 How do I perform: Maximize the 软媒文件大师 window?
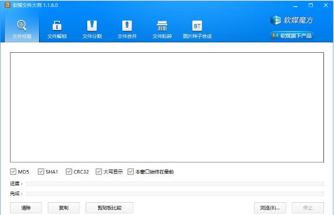(x=311, y=6)
